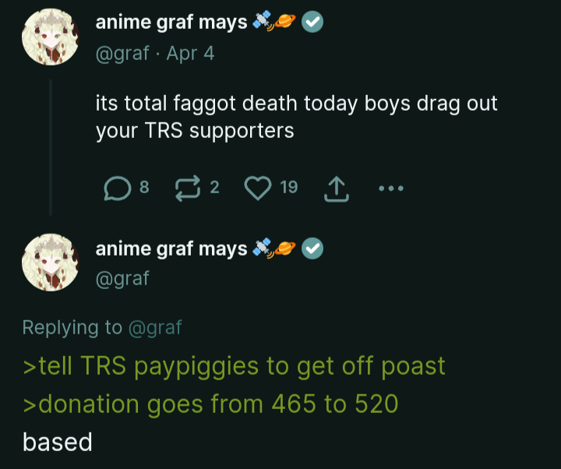Follow the @graf mention after 'Replying to'
Screen dimensions: 561x469
tap(155, 327)
